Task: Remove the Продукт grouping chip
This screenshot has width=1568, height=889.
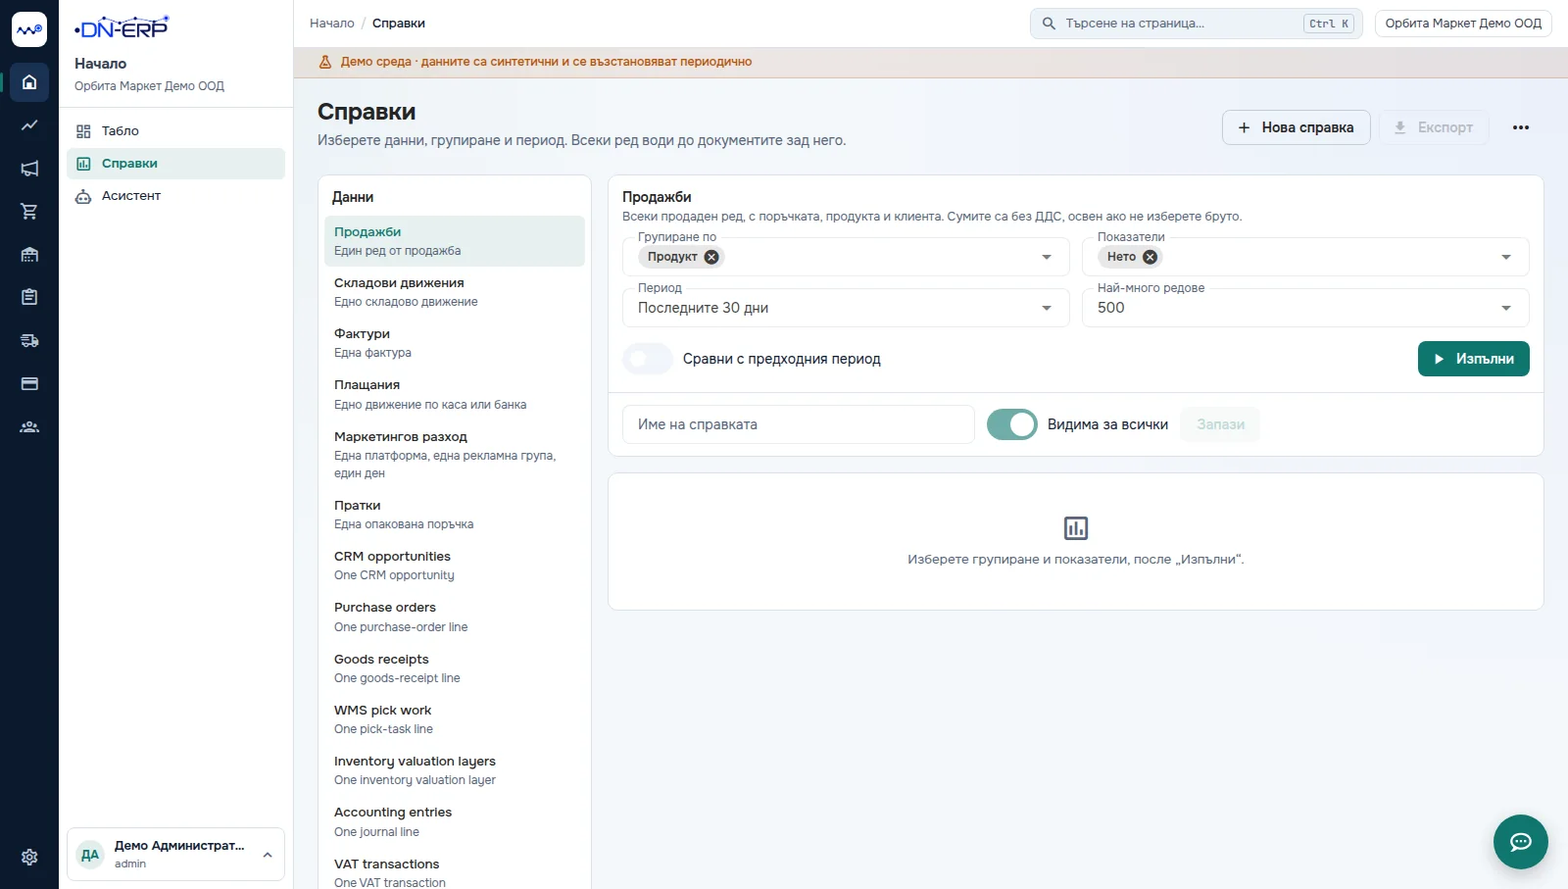Action: (711, 257)
